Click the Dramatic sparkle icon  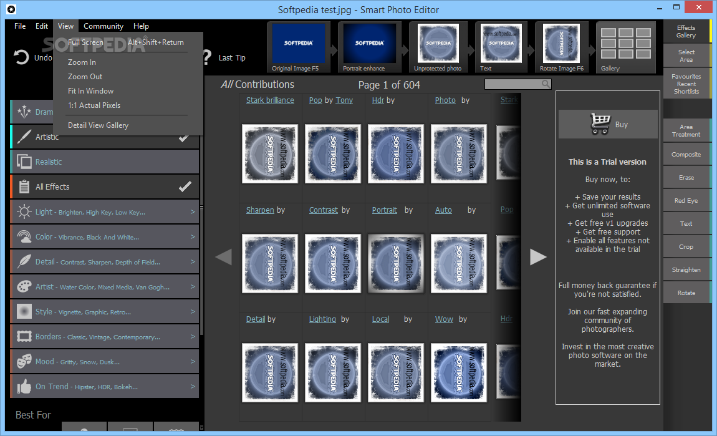24,112
